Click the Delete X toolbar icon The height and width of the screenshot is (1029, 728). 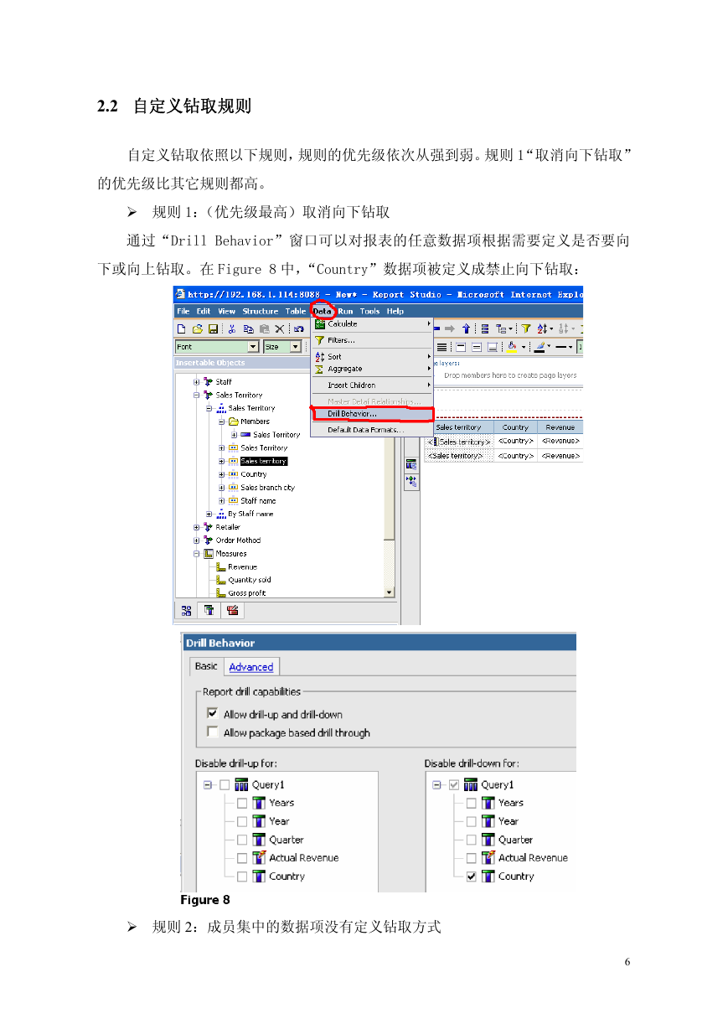click(x=280, y=328)
